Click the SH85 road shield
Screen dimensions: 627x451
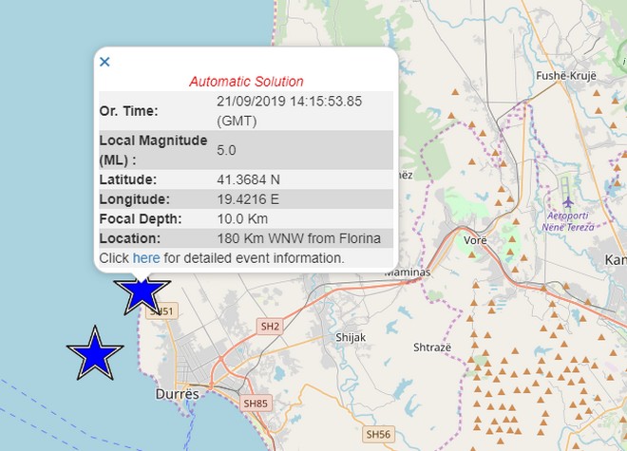tap(256, 403)
